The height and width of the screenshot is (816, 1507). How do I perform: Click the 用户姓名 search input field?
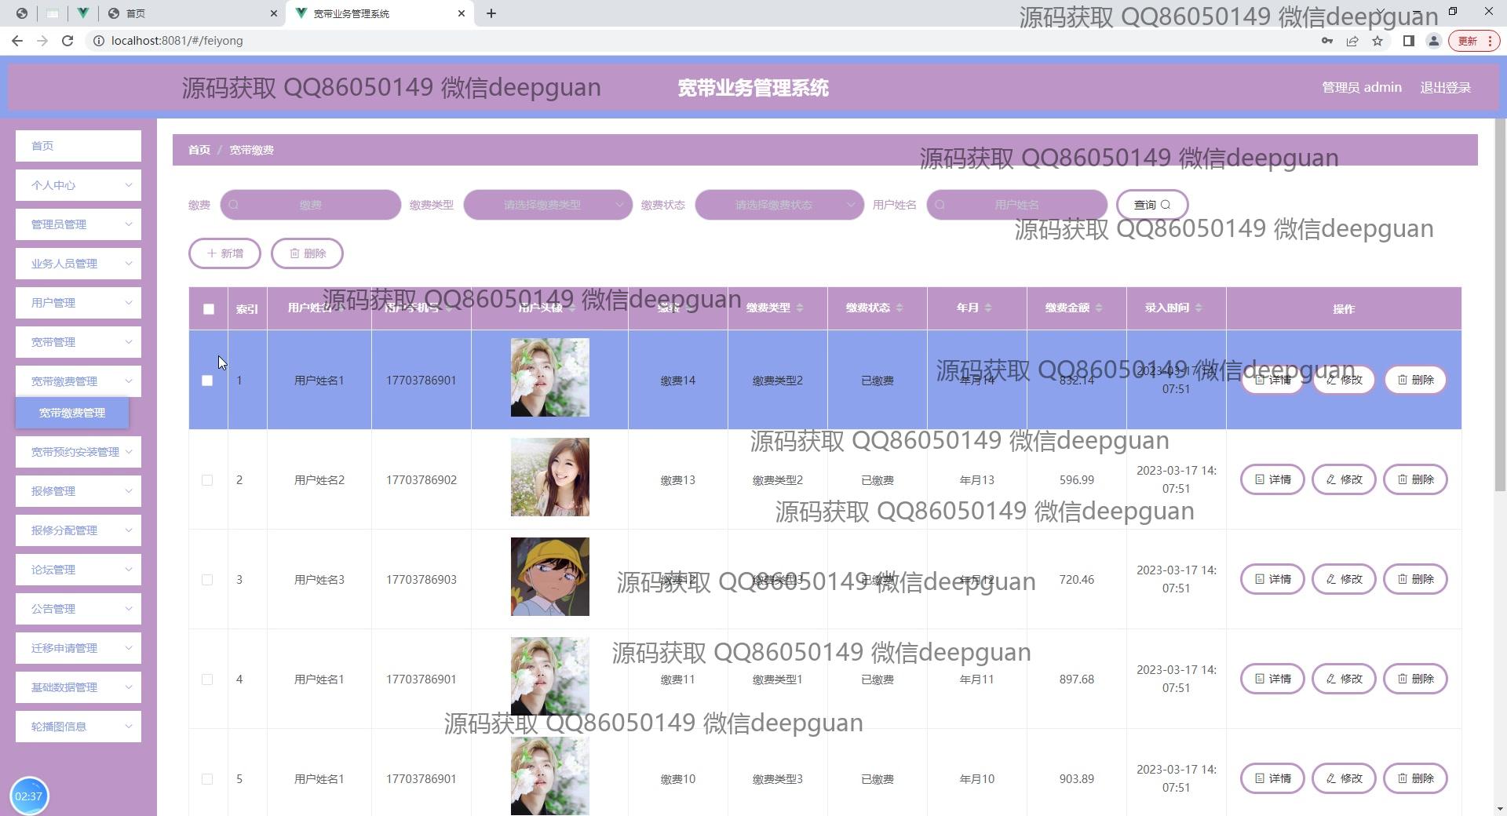tap(1016, 205)
